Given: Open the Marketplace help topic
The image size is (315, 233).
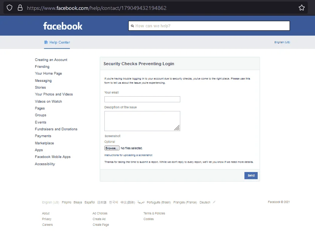Looking at the screenshot, I should coord(44,143).
